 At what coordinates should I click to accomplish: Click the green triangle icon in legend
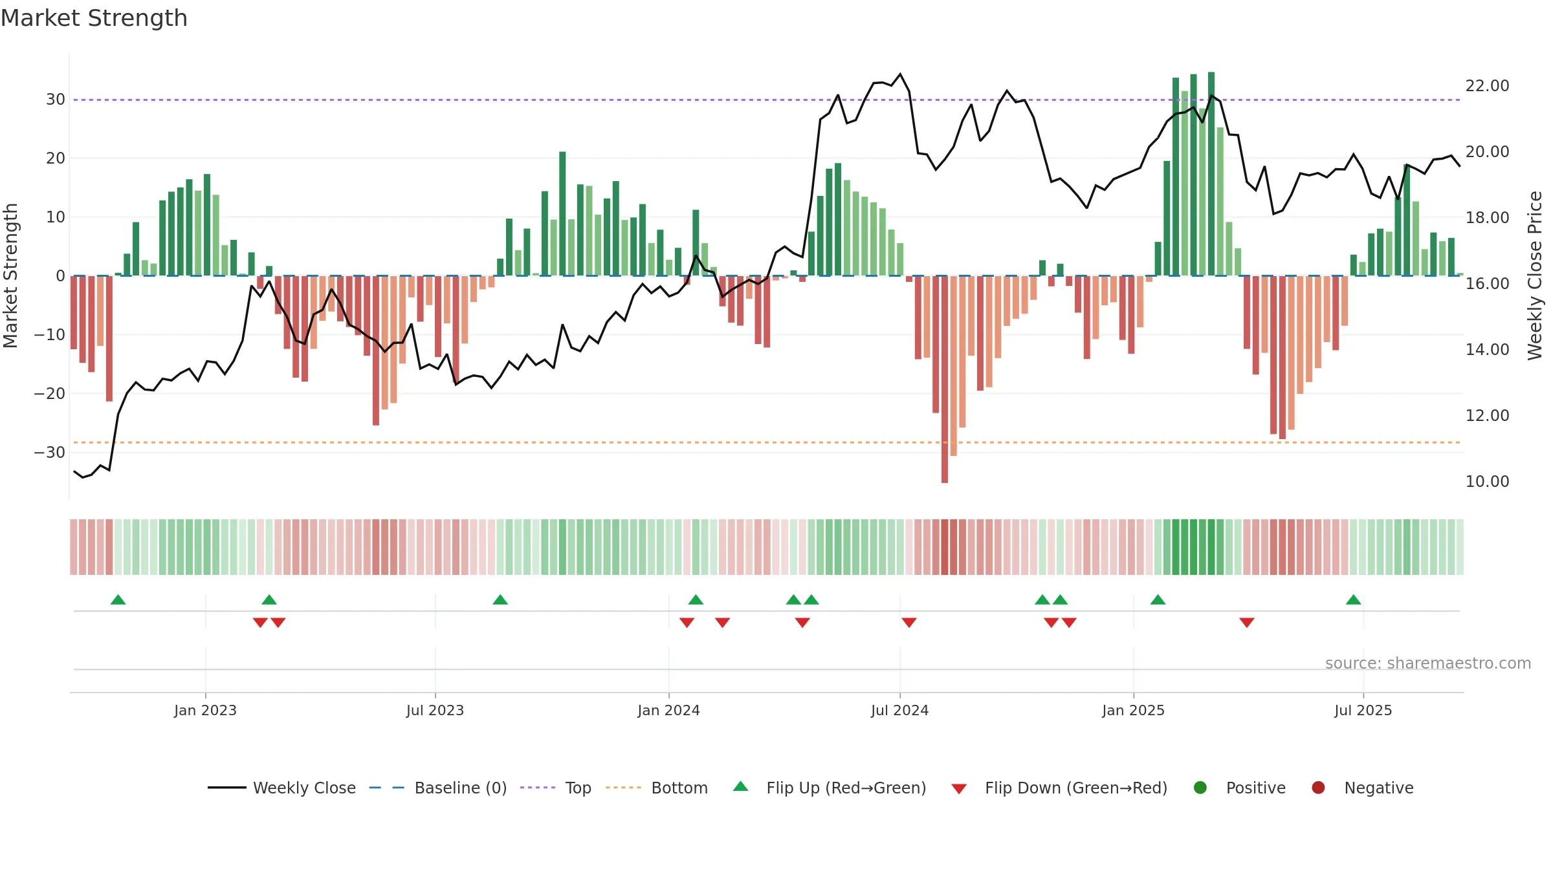coord(741,786)
